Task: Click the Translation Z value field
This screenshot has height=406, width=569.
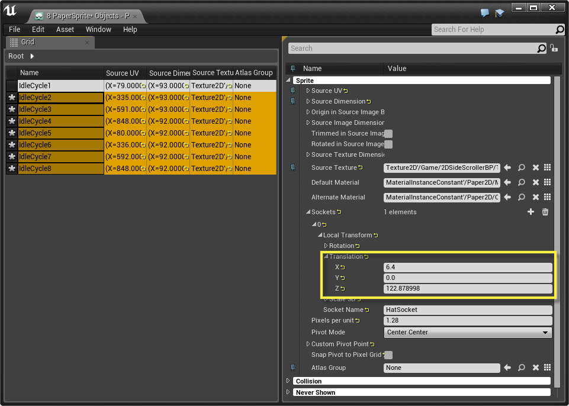Action: (468, 289)
